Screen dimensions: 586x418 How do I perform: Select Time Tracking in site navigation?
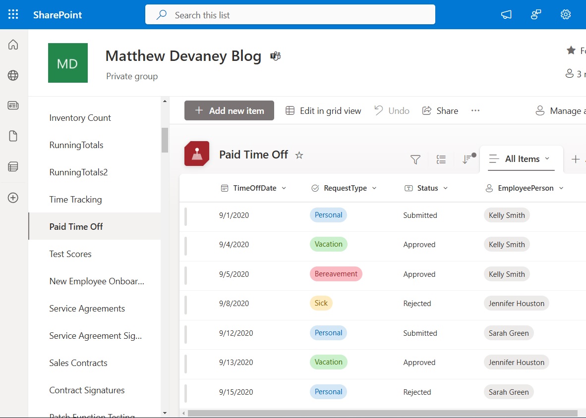coord(75,200)
